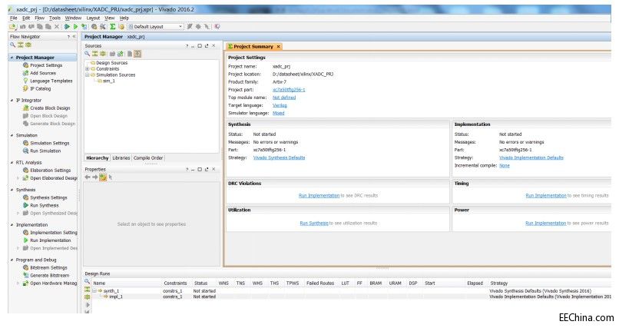The height and width of the screenshot is (328, 619).
Task: Click the Run Synthesis link under Utilization
Action: pyautogui.click(x=314, y=223)
